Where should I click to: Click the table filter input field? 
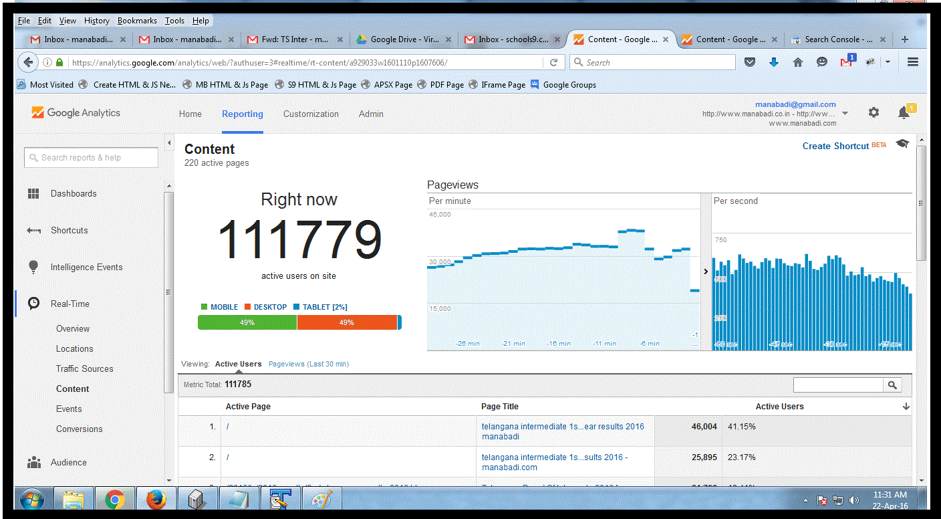coord(838,385)
